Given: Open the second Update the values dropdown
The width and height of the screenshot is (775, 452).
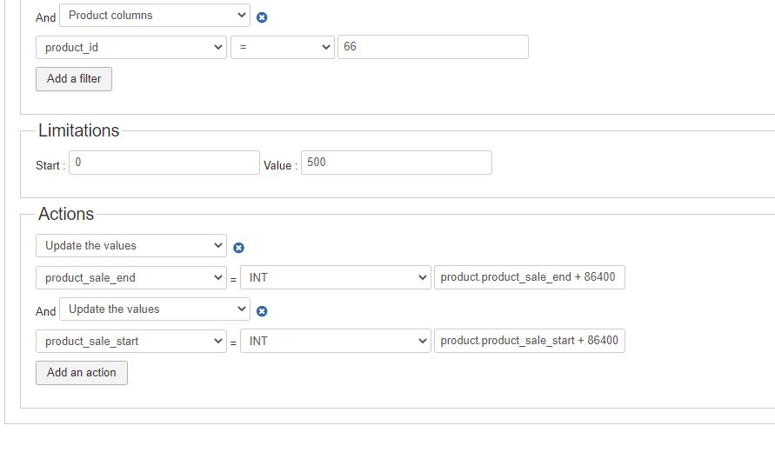Looking at the screenshot, I should pos(154,309).
